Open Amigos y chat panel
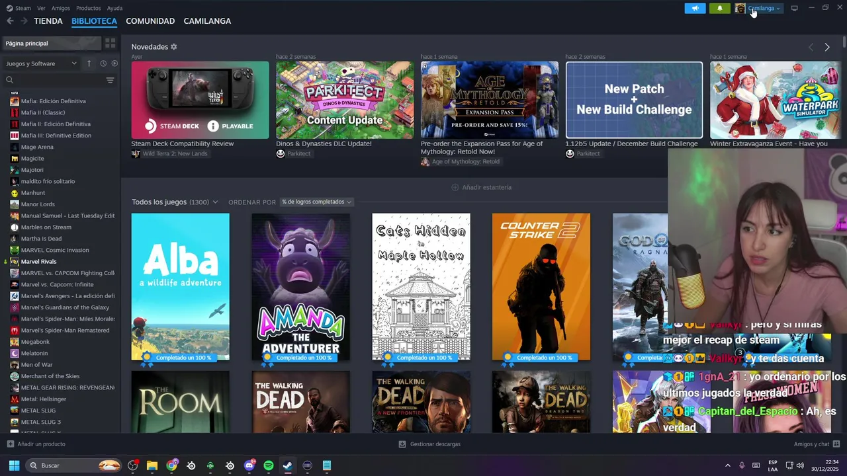 (x=817, y=444)
